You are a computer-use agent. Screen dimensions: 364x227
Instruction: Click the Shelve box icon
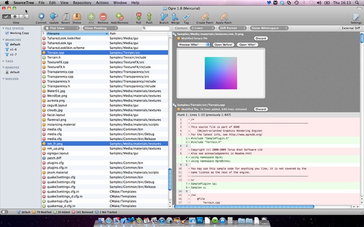77,16
